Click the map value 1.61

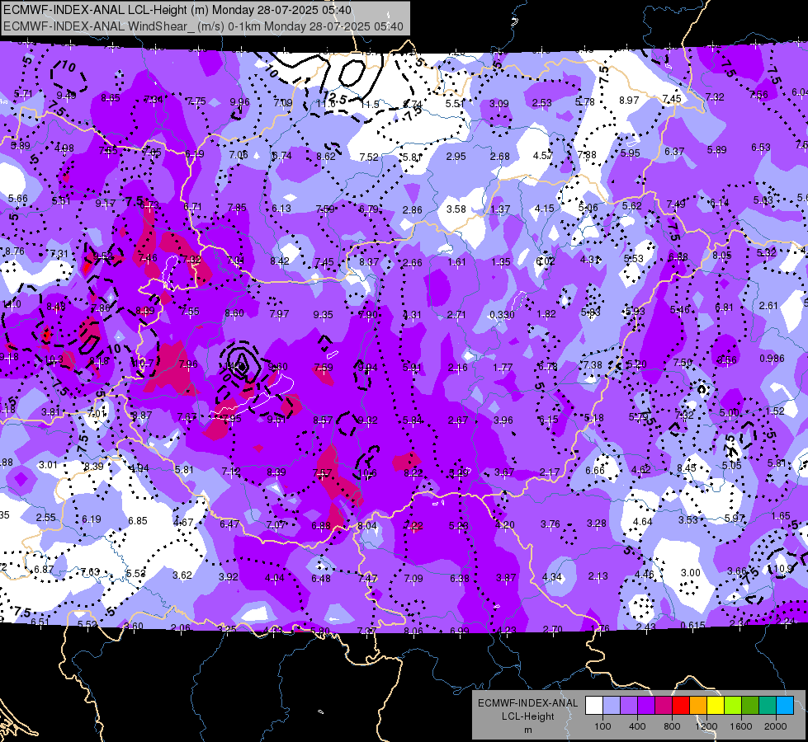coord(456,262)
